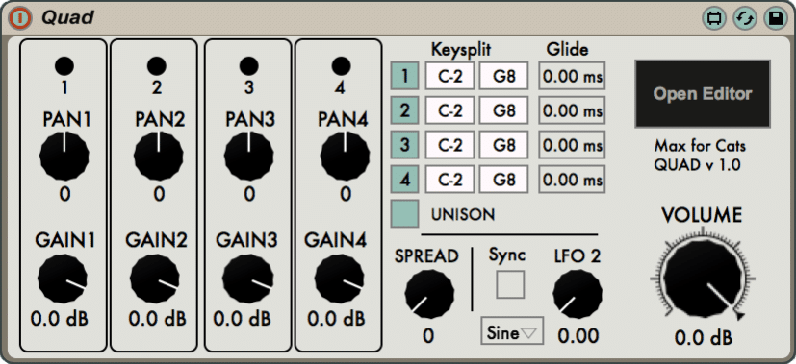Select row 2 high key G8 field

(504, 110)
